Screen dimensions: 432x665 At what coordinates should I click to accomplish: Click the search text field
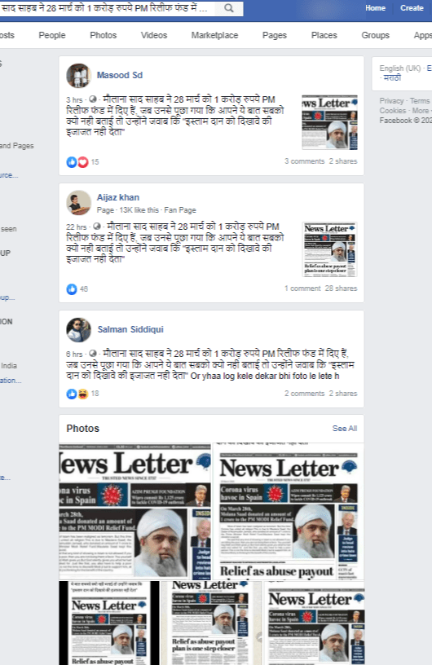coord(108,8)
